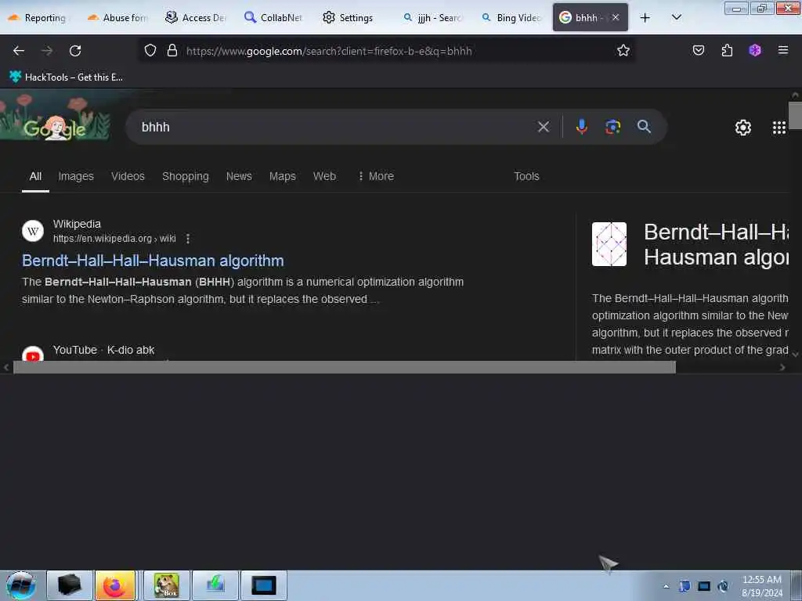
Task: Click the en.wikipedia.org URL text
Action: pyautogui.click(x=114, y=239)
